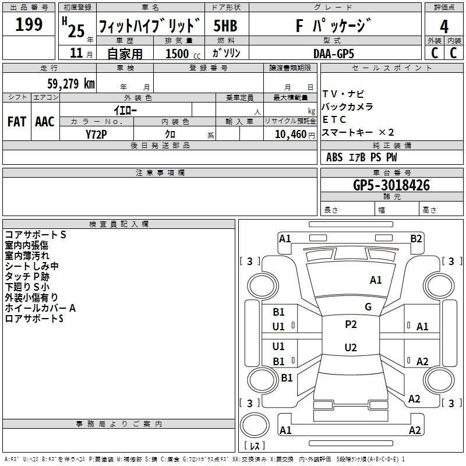Select the overall grade 4 score
The width and height of the screenshot is (466, 466).
click(444, 26)
